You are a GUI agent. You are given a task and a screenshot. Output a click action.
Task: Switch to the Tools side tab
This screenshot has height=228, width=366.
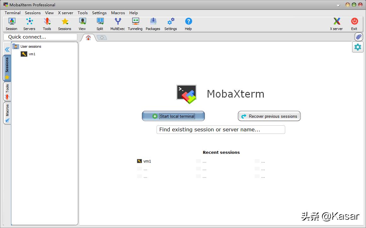click(x=7, y=92)
